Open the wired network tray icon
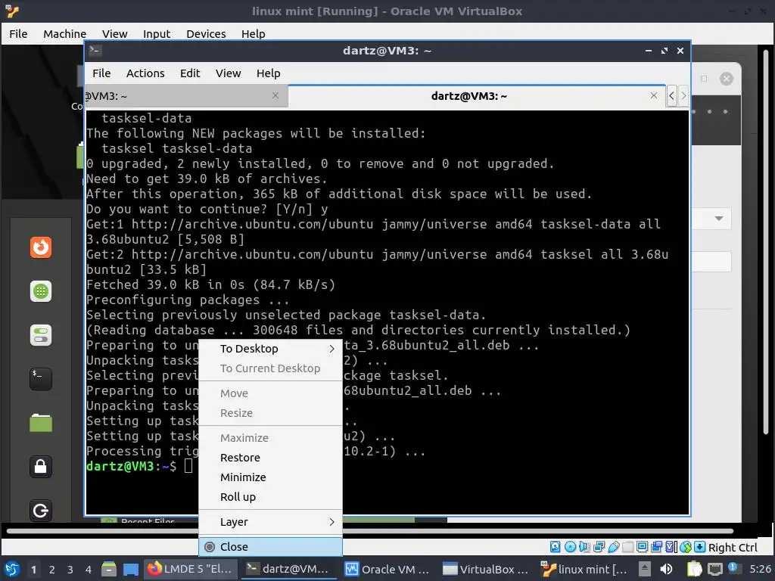 714,569
